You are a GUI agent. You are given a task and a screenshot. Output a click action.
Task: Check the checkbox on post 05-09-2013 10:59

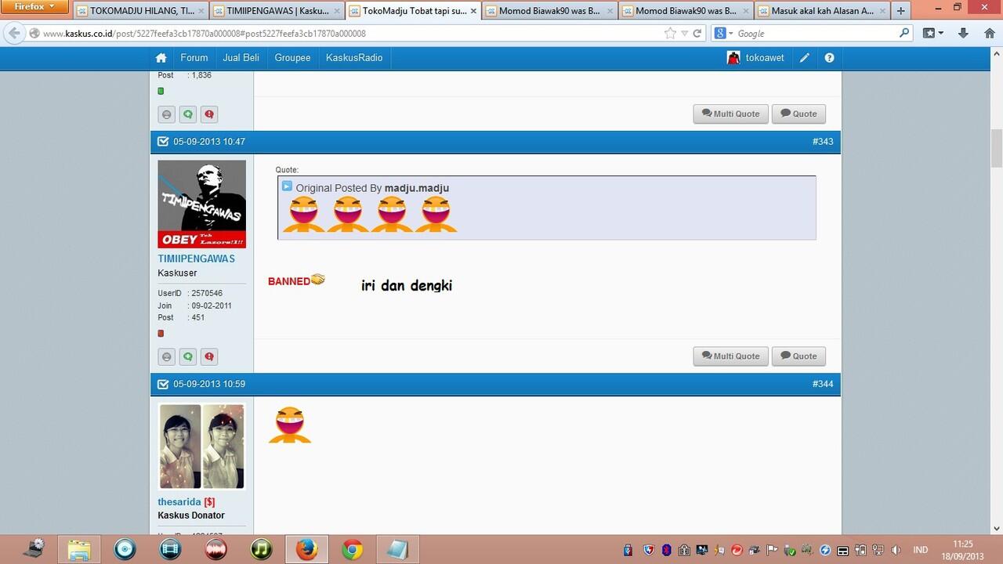[163, 384]
